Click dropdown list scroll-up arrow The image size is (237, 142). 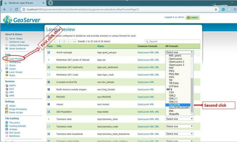coord(192,56)
